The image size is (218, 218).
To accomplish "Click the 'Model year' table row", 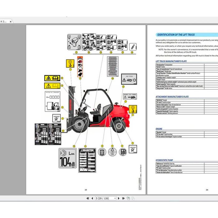I will [187, 71].
